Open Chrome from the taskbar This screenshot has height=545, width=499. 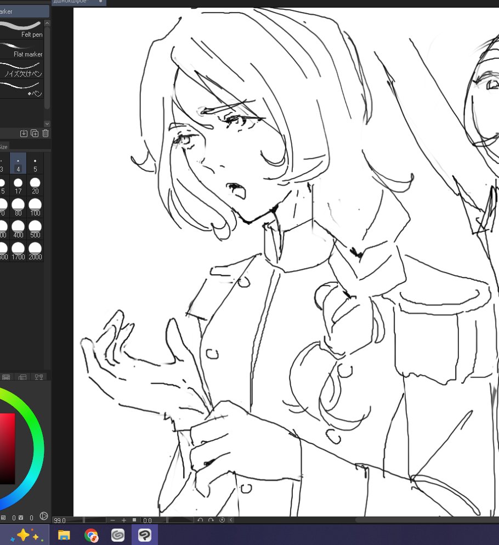pyautogui.click(x=91, y=535)
